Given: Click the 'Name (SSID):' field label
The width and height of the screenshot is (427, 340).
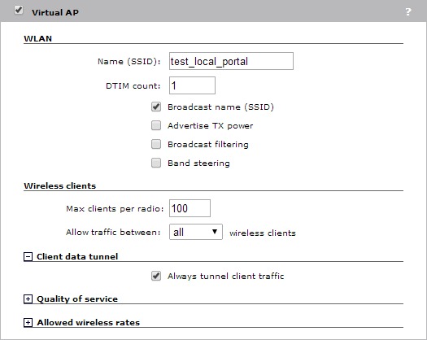Looking at the screenshot, I should pos(129,61).
